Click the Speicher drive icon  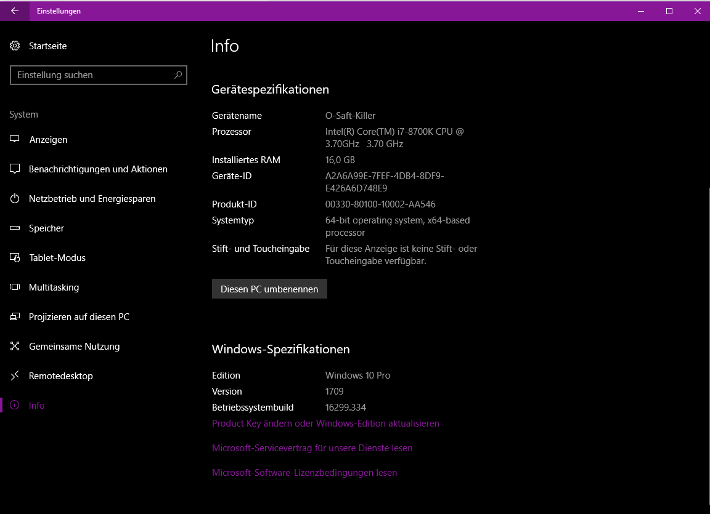click(15, 228)
